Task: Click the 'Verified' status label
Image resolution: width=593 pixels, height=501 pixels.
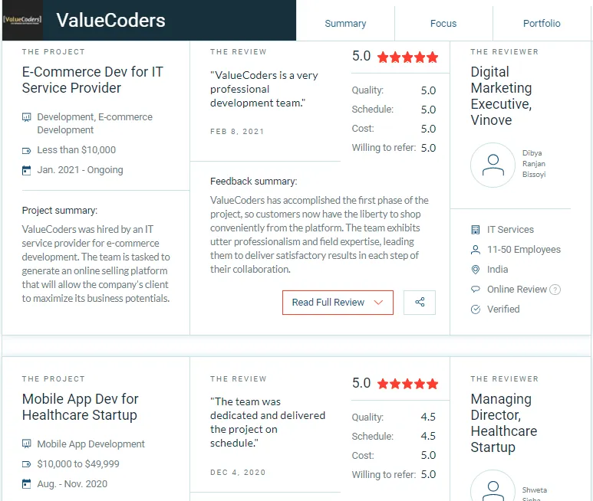Action: point(503,309)
